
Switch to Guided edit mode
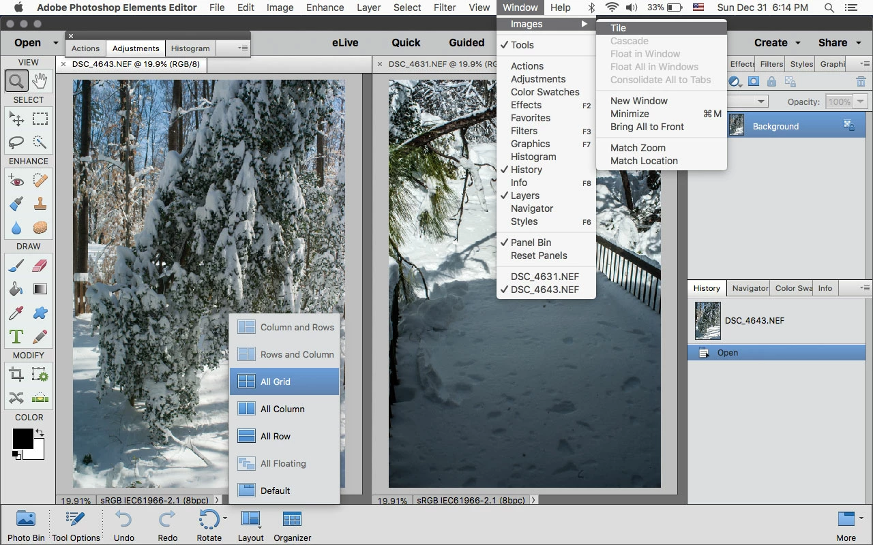pyautogui.click(x=467, y=42)
